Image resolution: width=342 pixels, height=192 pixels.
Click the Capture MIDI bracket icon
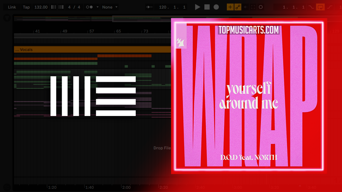253,7
